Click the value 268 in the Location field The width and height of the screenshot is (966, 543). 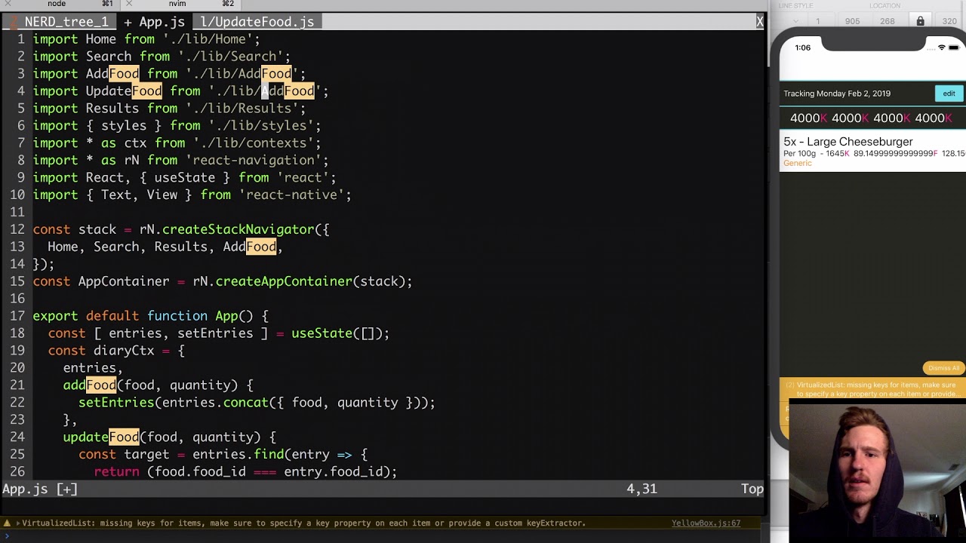888,21
